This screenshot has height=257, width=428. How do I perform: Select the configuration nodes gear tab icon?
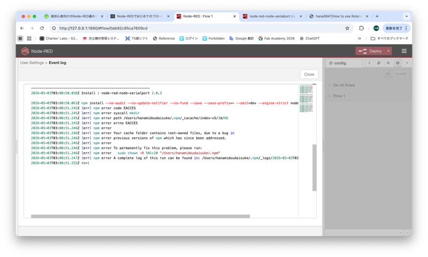point(398,63)
